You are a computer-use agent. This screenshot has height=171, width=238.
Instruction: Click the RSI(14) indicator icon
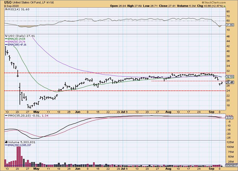click(x=6, y=9)
